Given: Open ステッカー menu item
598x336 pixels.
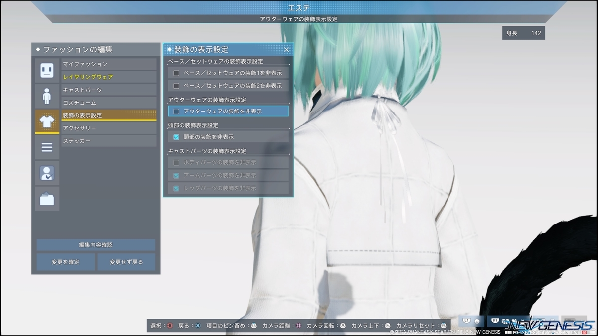Looking at the screenshot, I should [109, 141].
